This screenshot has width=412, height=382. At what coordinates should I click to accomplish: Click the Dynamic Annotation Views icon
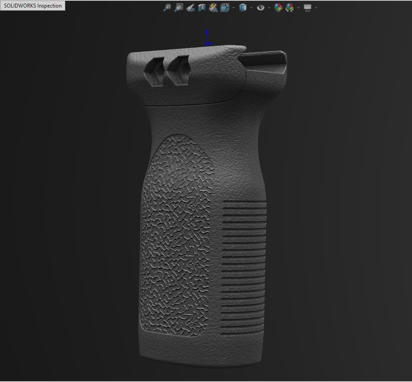coord(213,8)
